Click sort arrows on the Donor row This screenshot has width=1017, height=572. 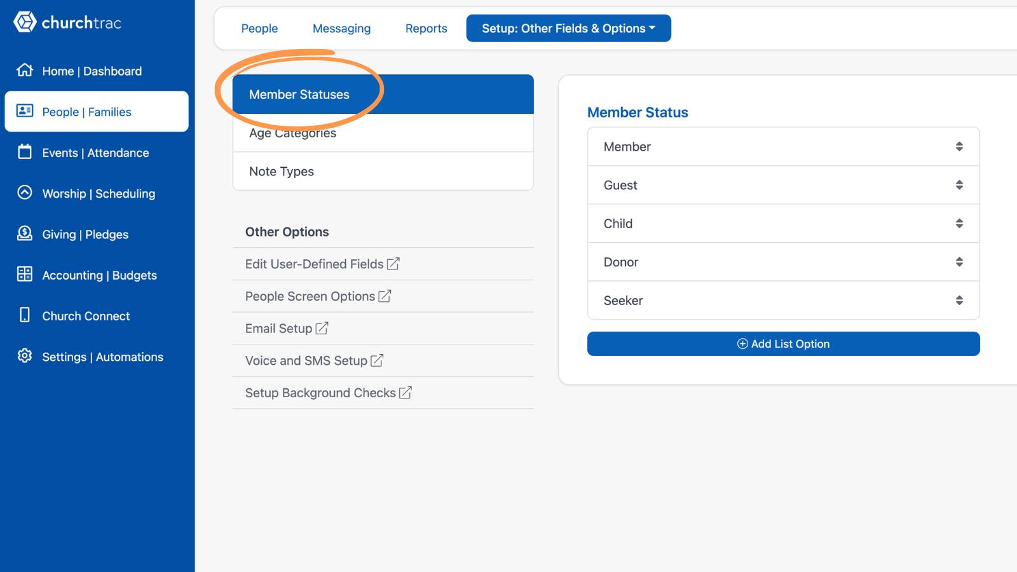click(x=959, y=262)
